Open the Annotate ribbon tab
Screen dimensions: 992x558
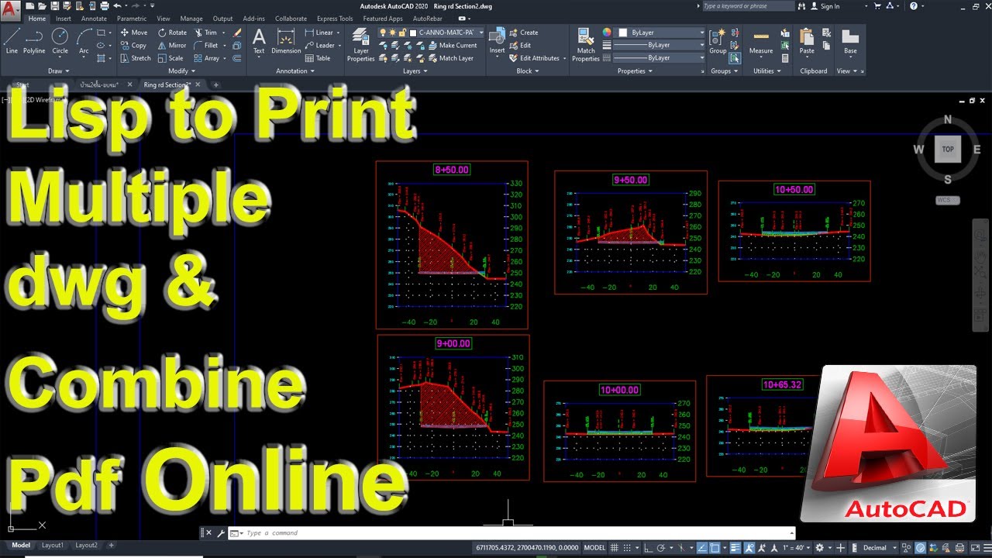pos(94,19)
